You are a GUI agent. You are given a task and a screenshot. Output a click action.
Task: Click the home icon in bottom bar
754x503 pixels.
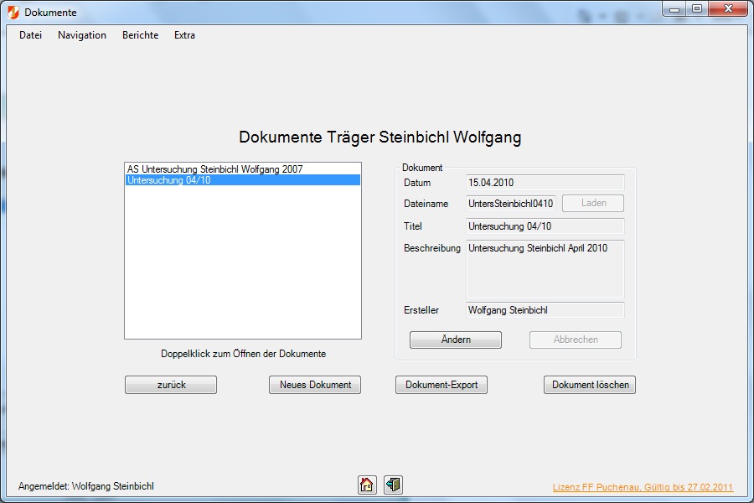coord(367,485)
